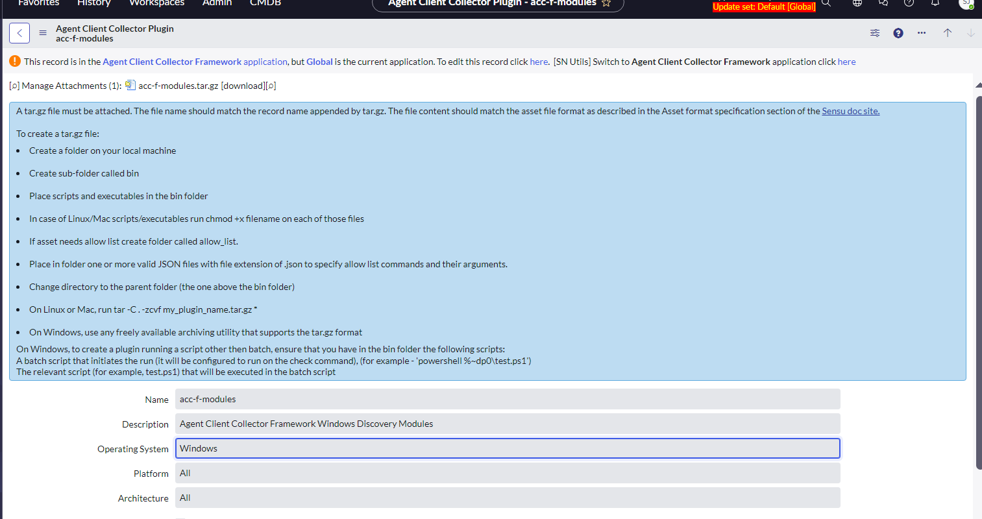Click the Agent Client Collector Plugin title pill
Image resolution: width=982 pixels, height=519 pixels.
coord(498,4)
